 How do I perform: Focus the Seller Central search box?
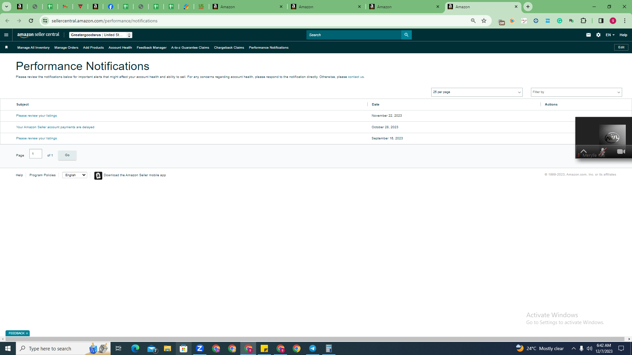[354, 35]
